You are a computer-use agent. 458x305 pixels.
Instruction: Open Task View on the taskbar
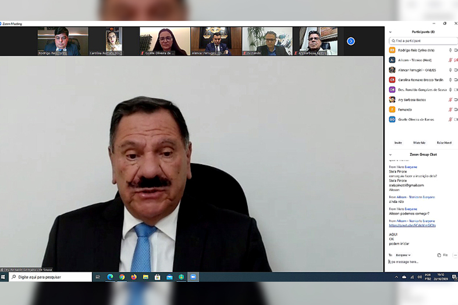coord(98,277)
